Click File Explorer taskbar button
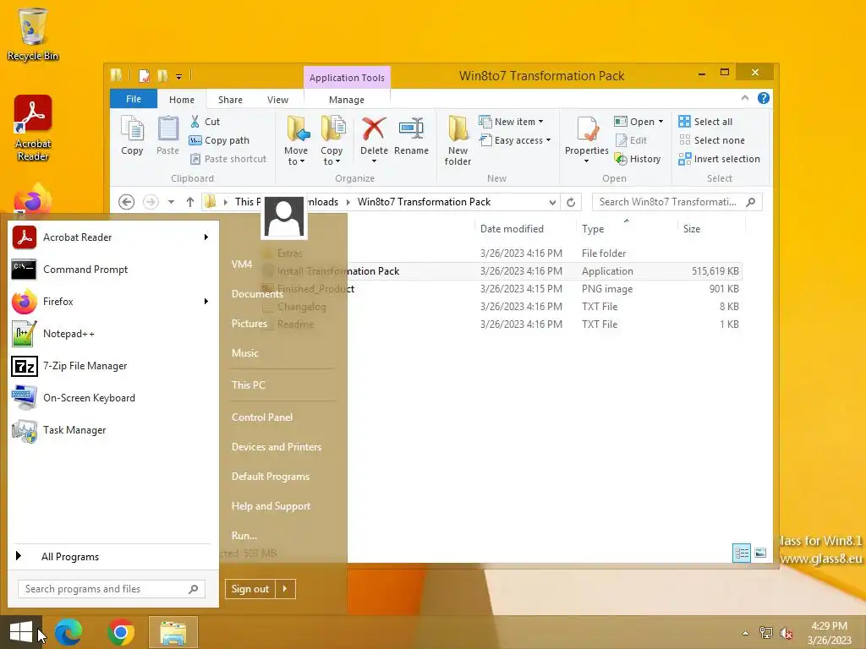This screenshot has width=866, height=649. tap(173, 632)
